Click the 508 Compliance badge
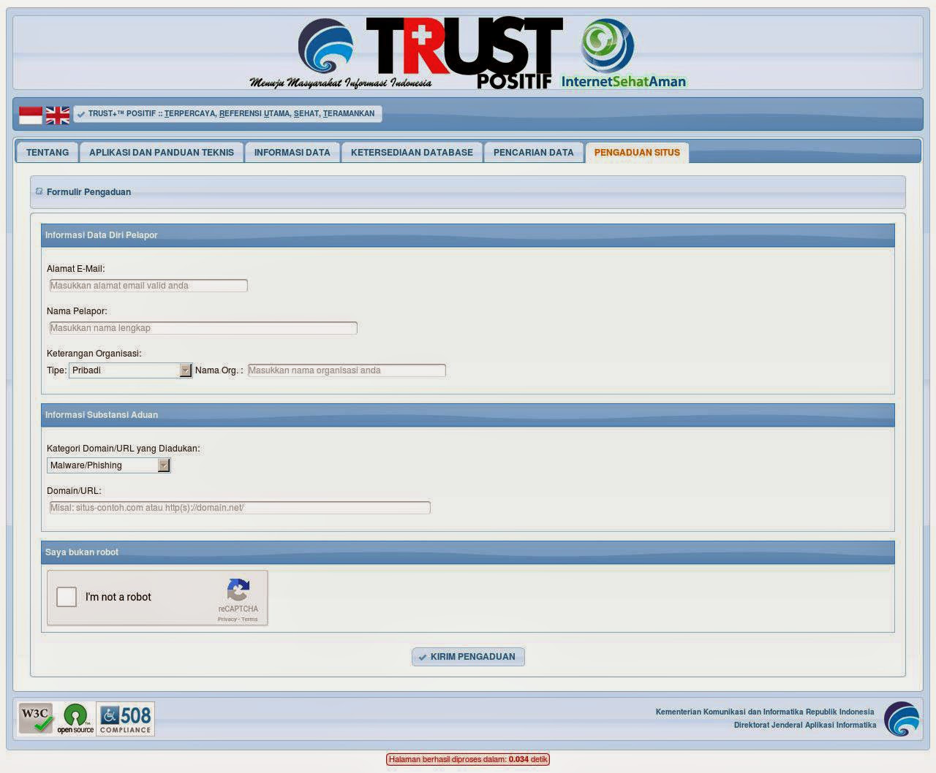Image resolution: width=936 pixels, height=773 pixels. [x=125, y=719]
